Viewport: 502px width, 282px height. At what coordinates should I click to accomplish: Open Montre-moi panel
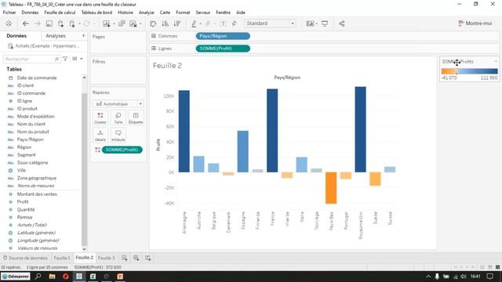coord(475,23)
